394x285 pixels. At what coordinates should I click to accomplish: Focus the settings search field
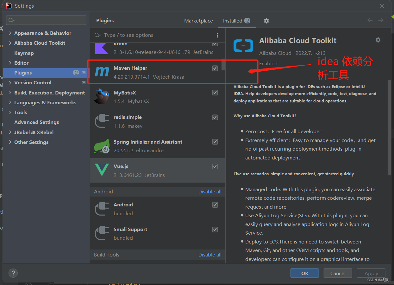[x=46, y=20]
